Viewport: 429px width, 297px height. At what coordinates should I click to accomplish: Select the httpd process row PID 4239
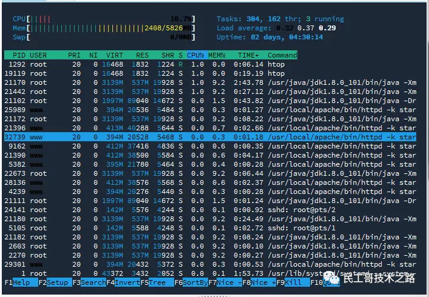pos(210,192)
